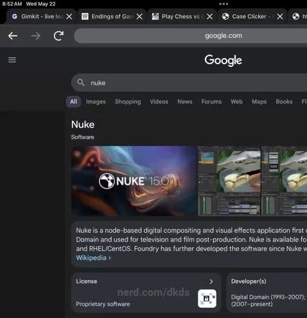Click the Nuke knowledge panel title

[83, 125]
